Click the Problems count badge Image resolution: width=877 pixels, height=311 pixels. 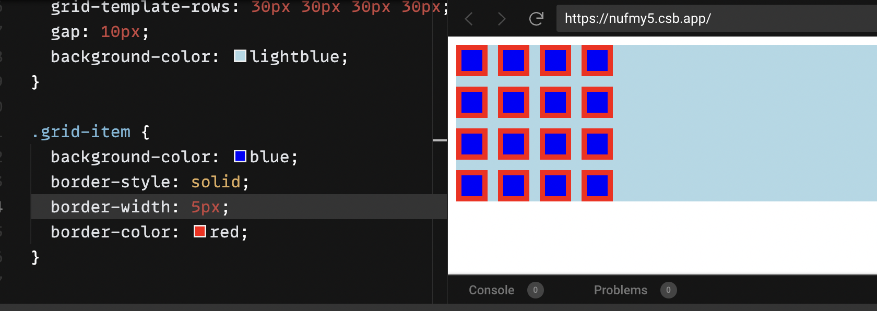point(668,290)
